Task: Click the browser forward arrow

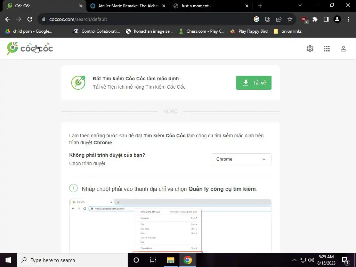Action: [x=19, y=19]
